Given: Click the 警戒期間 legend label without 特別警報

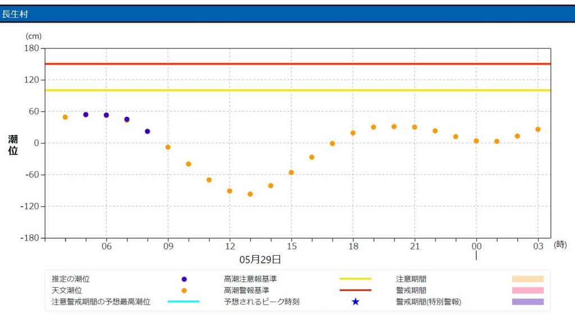Looking at the screenshot, I should pos(411,290).
